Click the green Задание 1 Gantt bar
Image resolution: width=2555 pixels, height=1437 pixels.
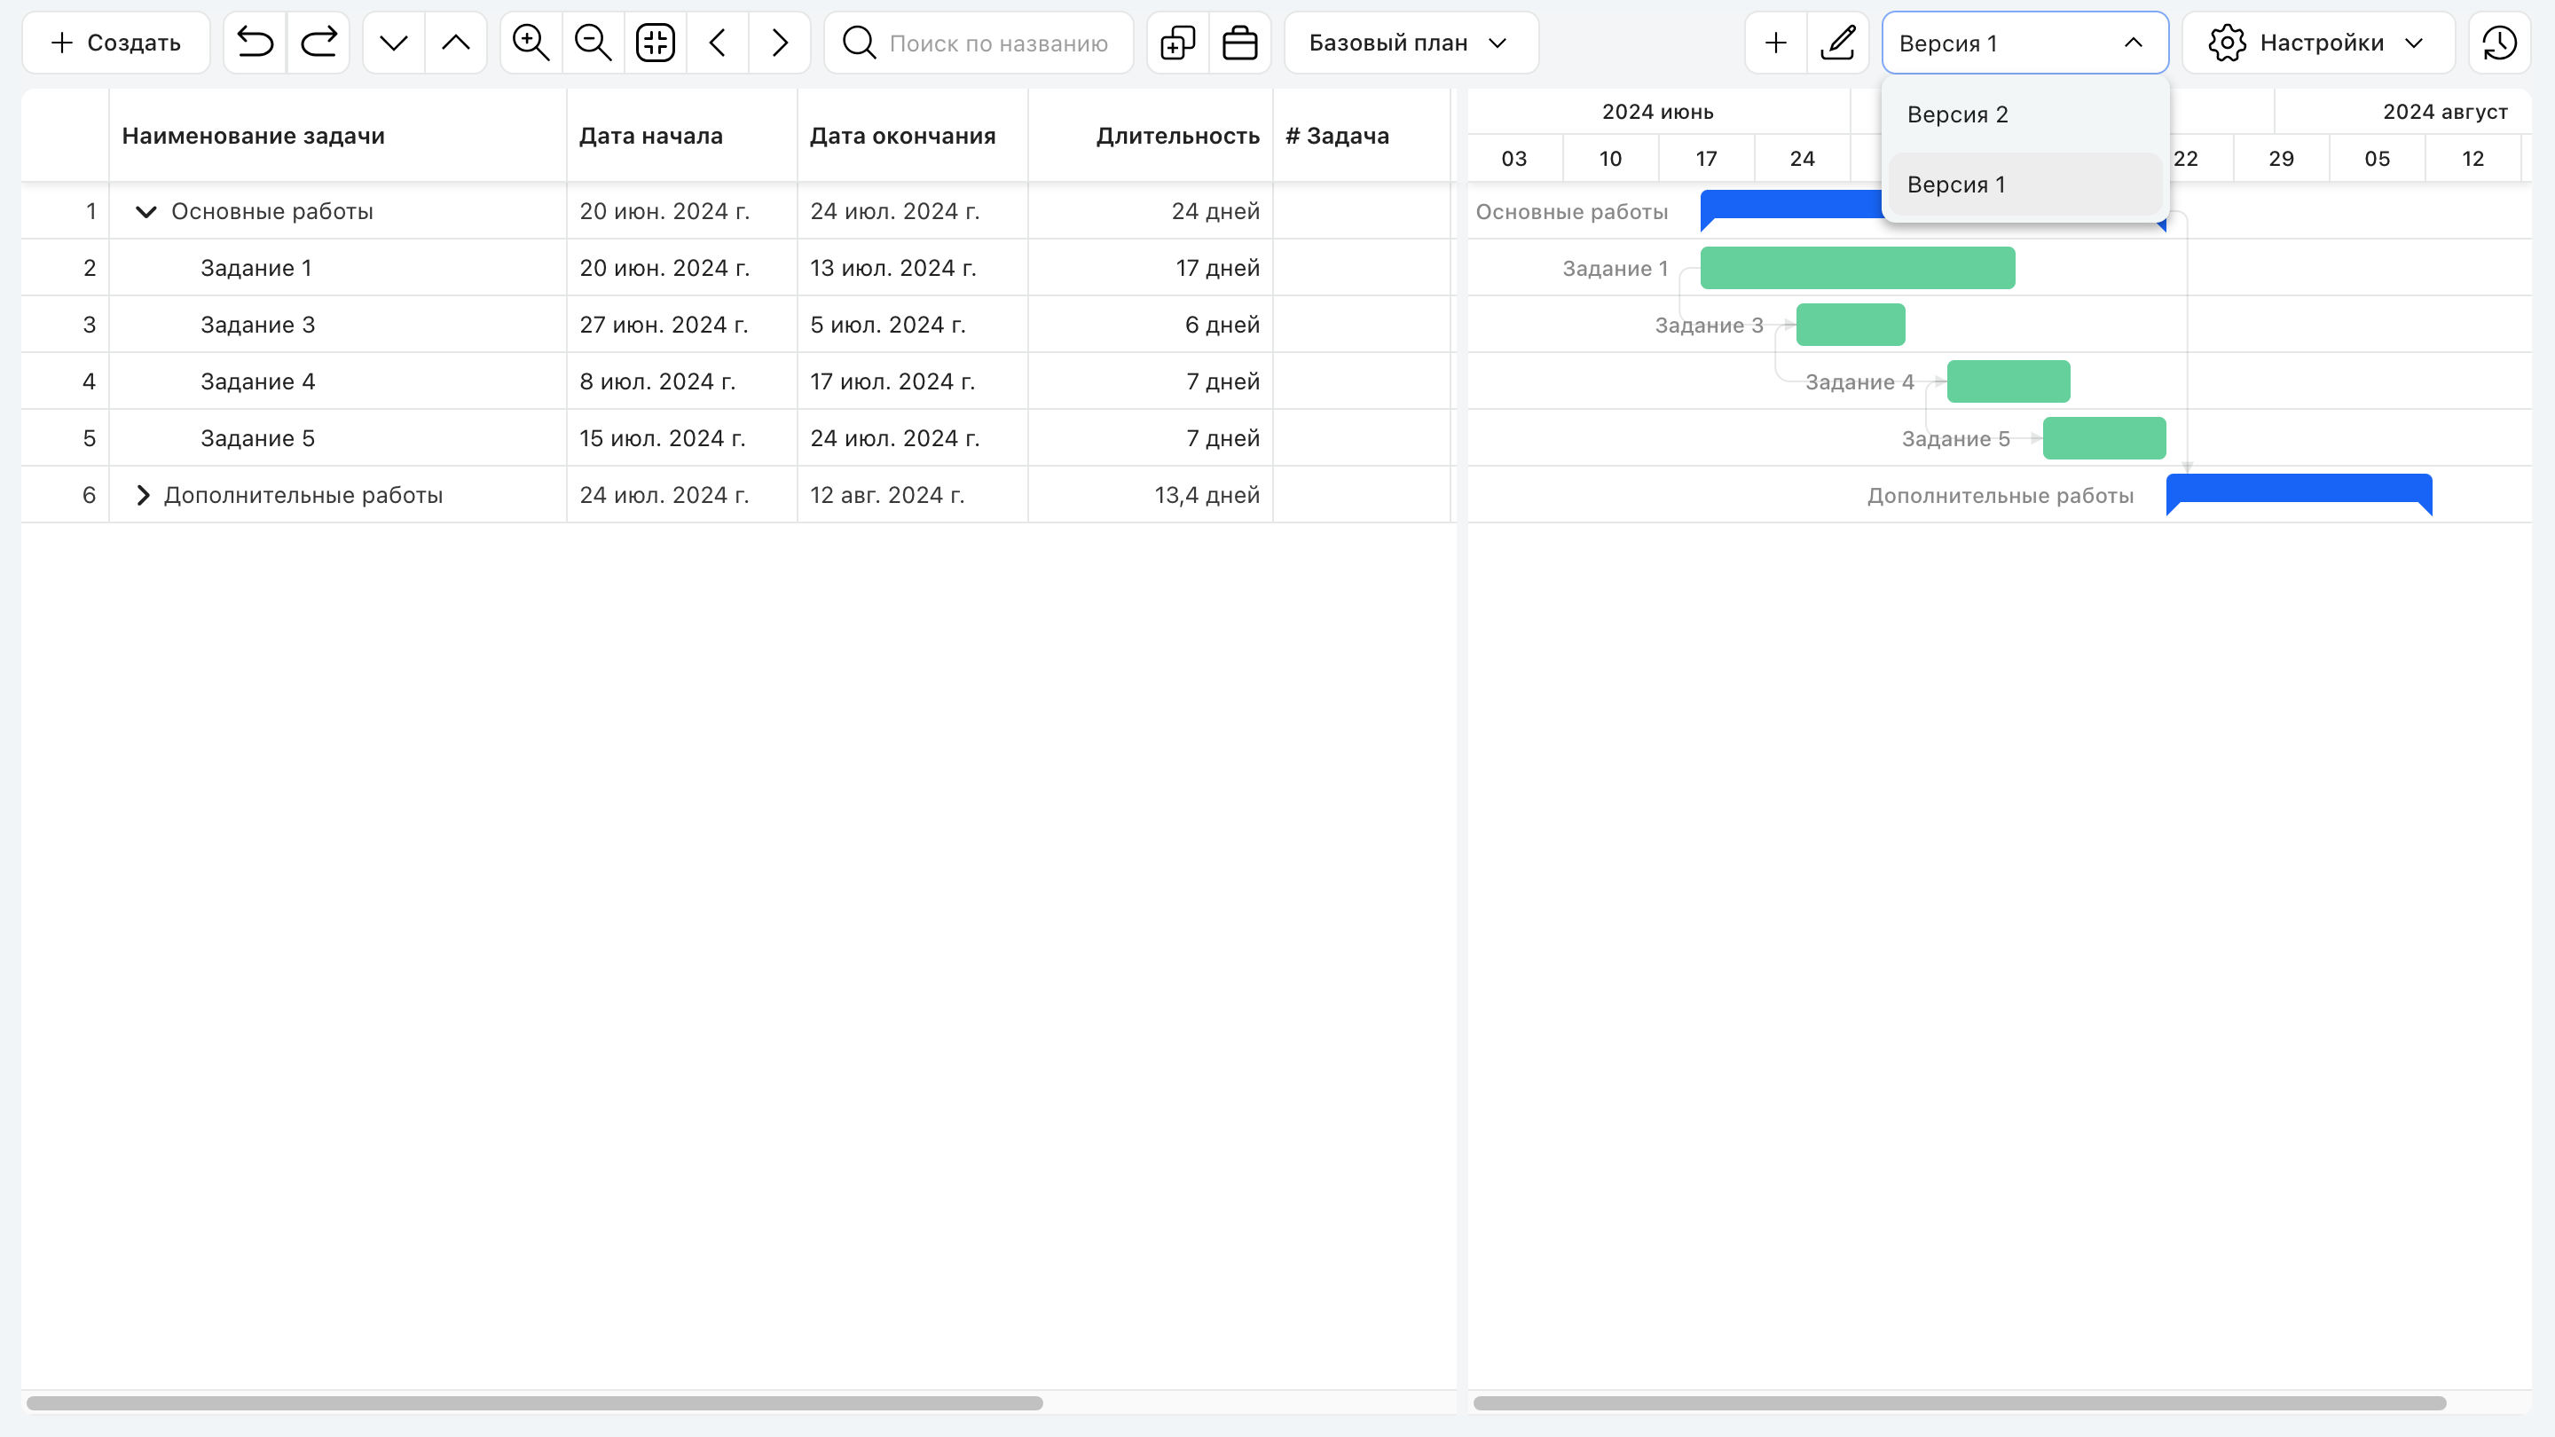point(1858,268)
